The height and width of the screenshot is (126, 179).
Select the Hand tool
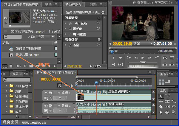(167, 112)
